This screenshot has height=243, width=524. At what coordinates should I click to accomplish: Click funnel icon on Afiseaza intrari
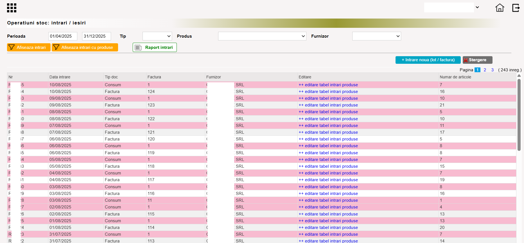[12, 47]
